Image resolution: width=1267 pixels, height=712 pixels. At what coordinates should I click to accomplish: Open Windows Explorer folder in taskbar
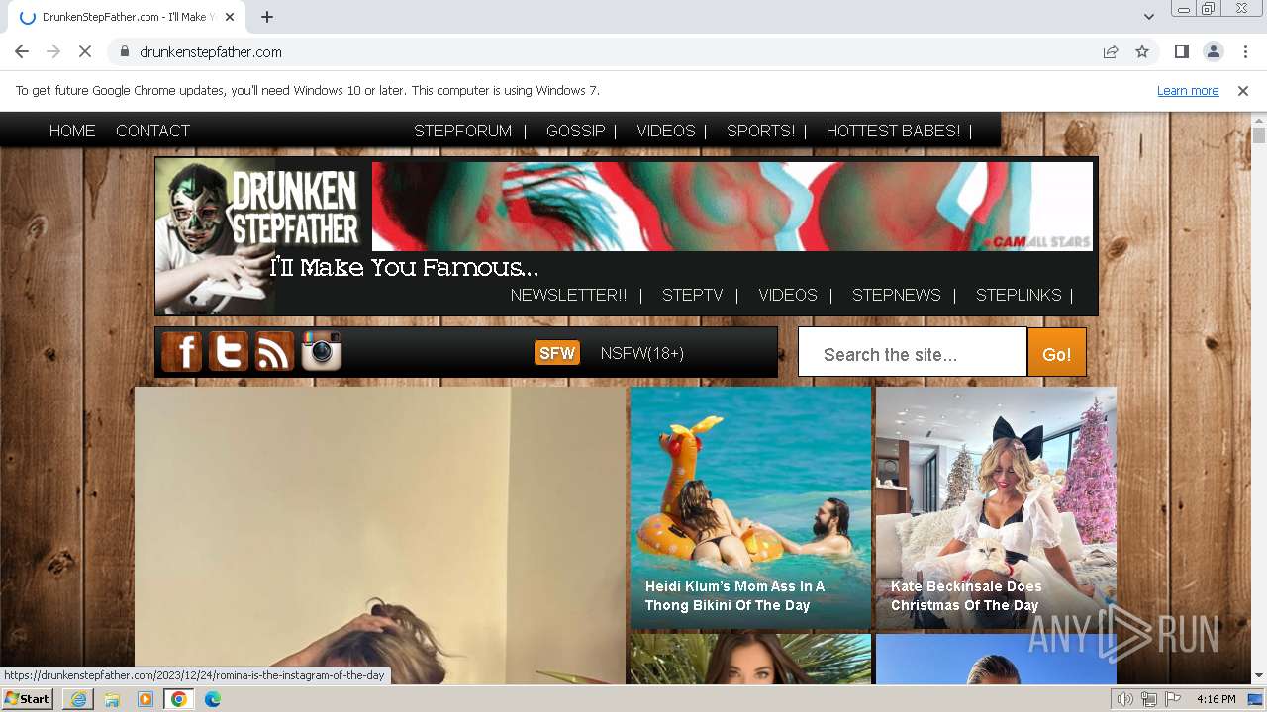click(112, 699)
